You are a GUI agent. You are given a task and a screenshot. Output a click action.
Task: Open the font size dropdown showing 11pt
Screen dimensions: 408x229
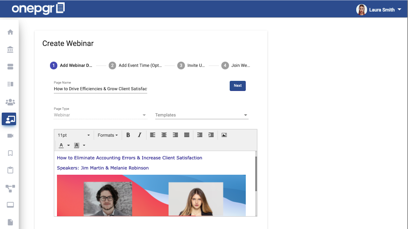pos(73,135)
